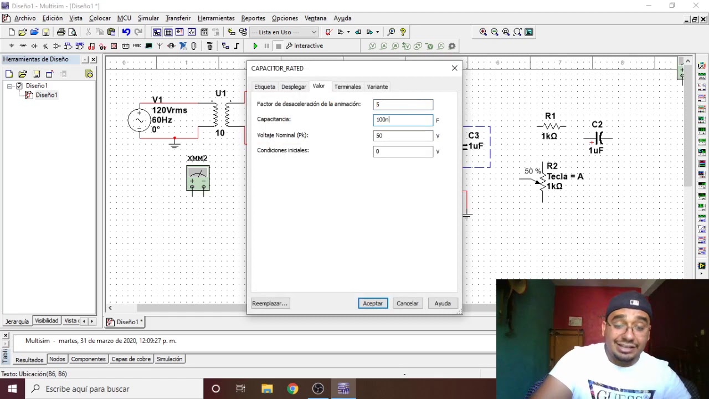Image resolution: width=709 pixels, height=399 pixels.
Task: Click the New file icon in main toolbar
Action: coord(11,32)
